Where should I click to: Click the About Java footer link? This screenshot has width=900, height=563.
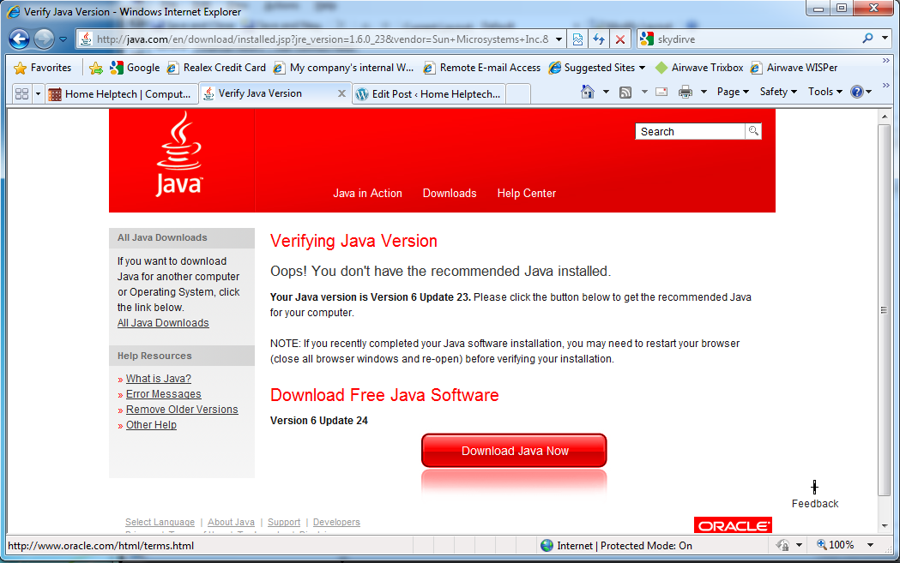231,522
